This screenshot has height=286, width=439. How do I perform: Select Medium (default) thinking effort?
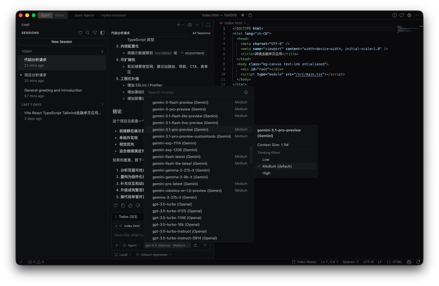(286, 166)
